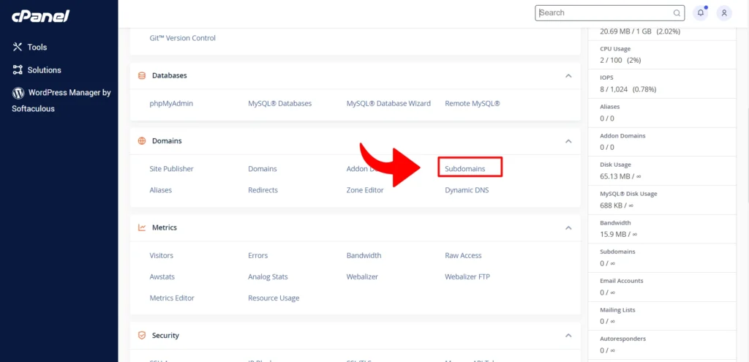Screen dimensions: 749x362
Task: Open MySQL Databases
Action: pos(280,103)
